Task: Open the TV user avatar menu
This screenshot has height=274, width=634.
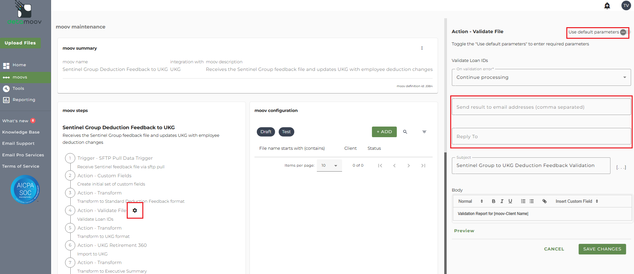Action: [626, 6]
